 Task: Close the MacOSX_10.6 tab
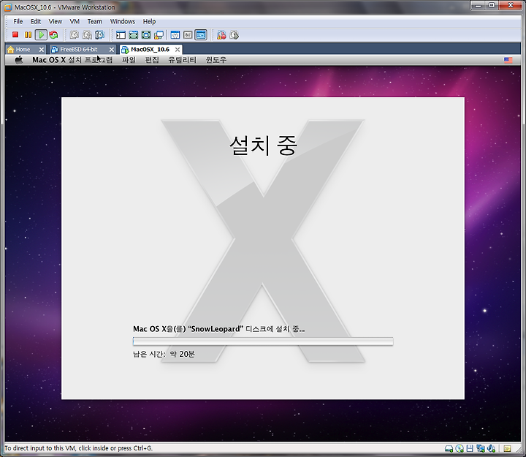pos(178,50)
